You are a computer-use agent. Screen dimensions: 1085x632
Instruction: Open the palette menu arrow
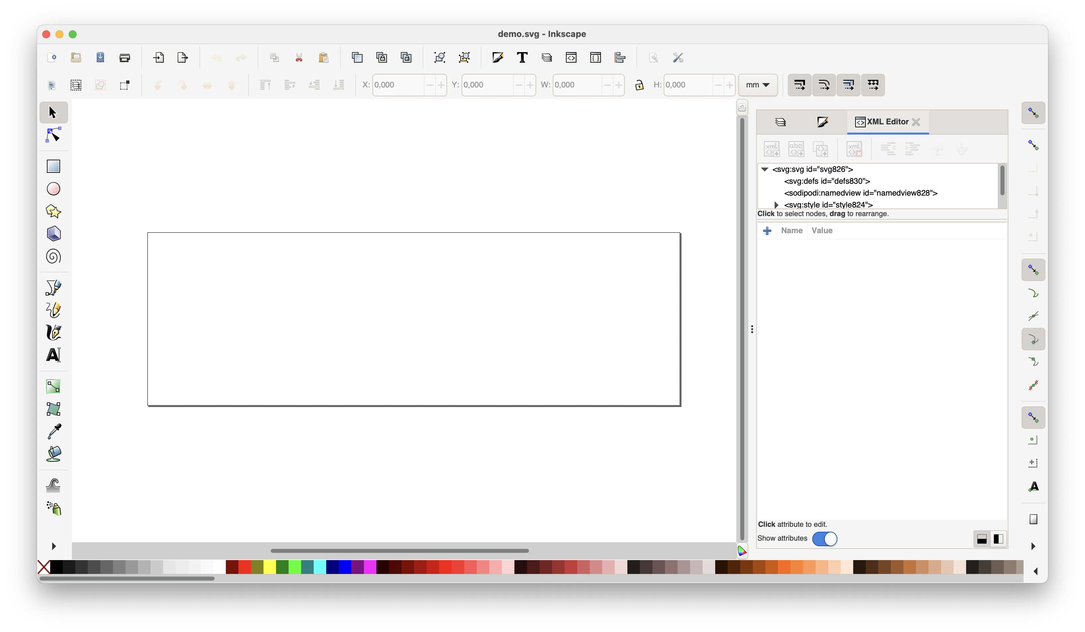(1035, 571)
